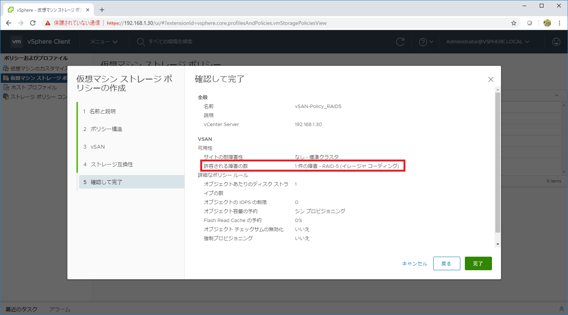Image resolution: width=568 pixels, height=315 pixels.
Task: Select ストレージ ポリシー コンポーネント sidebar item
Action: point(39,97)
